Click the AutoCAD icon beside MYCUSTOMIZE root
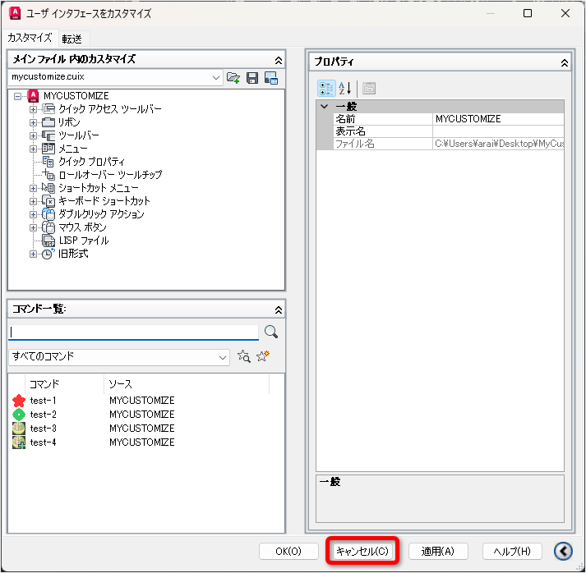 click(33, 96)
